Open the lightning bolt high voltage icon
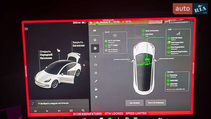The image size is (211, 119). point(95,57)
